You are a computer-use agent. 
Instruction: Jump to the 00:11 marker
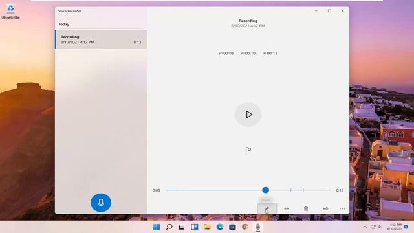[x=270, y=53]
